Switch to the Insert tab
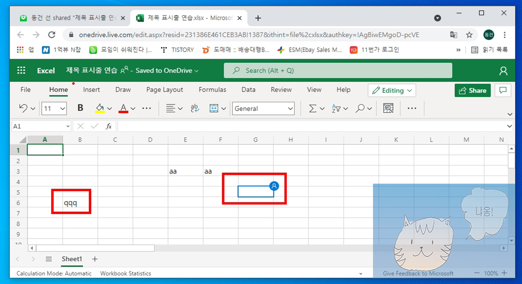 point(91,89)
